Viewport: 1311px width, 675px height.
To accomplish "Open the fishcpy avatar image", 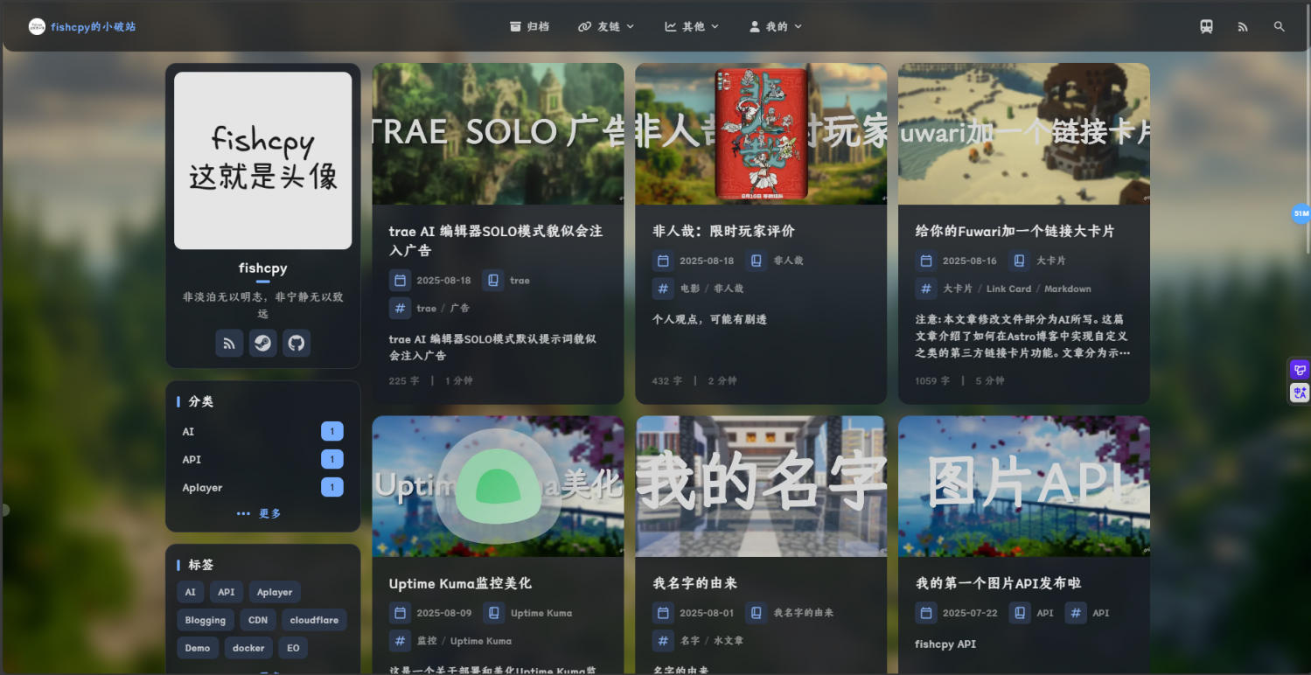I will 263,161.
